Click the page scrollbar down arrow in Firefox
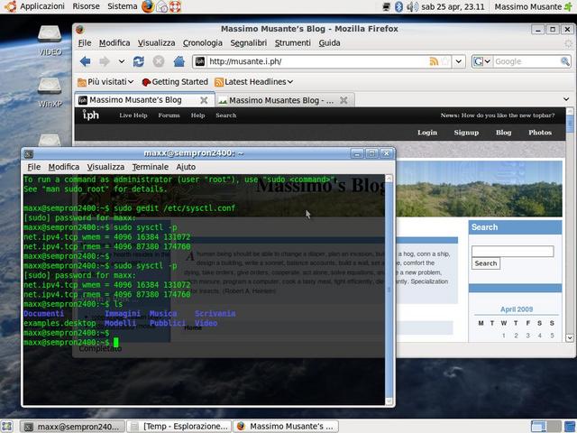This screenshot has width=577, height=433. [x=570, y=338]
